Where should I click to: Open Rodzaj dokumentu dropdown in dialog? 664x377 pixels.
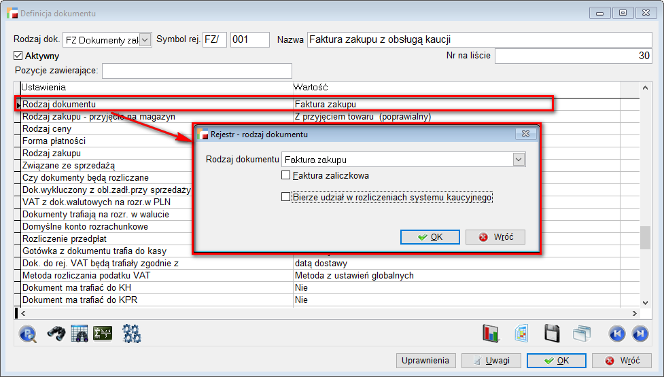519,160
